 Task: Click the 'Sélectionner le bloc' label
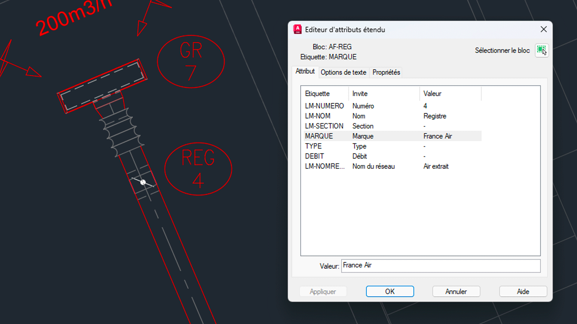[x=502, y=50]
